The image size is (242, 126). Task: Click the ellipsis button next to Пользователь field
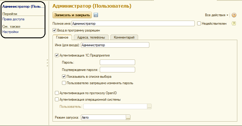coord(149,107)
